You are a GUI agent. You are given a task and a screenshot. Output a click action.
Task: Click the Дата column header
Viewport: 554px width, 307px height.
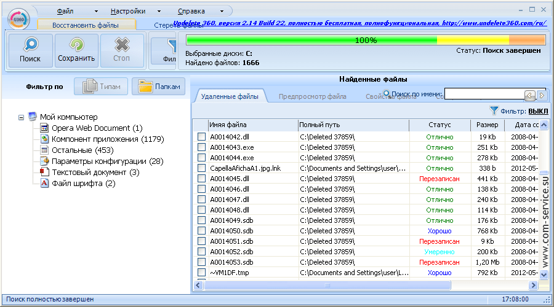[x=522, y=125]
